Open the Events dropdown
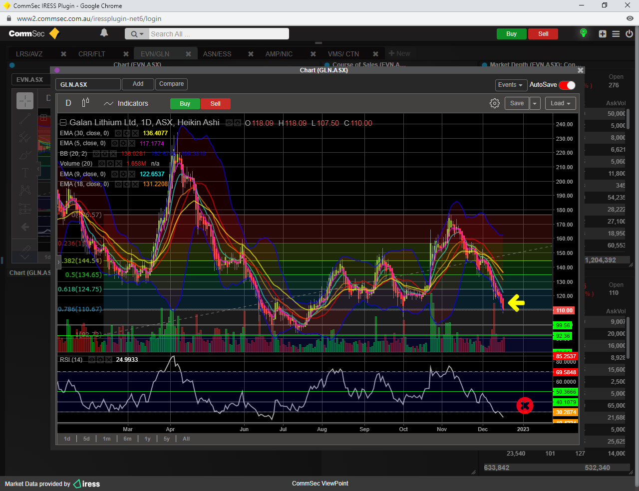 (510, 85)
